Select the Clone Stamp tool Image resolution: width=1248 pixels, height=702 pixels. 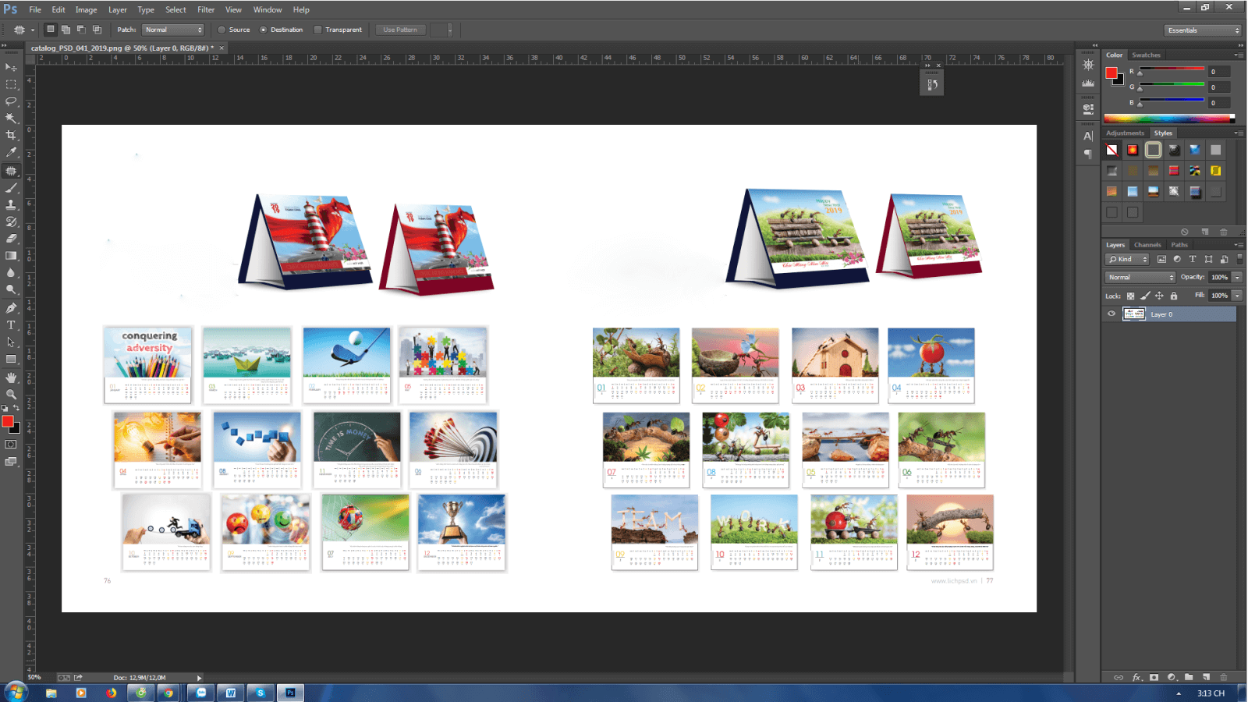[x=11, y=204]
